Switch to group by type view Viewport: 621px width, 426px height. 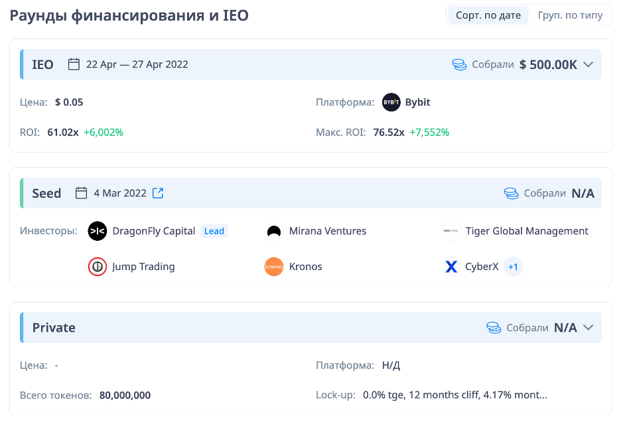[x=570, y=15]
